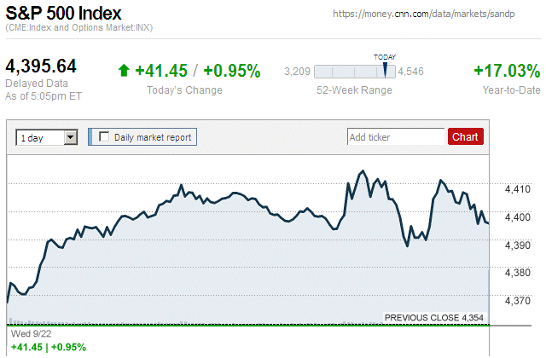Image resolution: width=546 pixels, height=358 pixels.
Task: Click the +17.03% year-to-date figure
Action: pos(507,71)
